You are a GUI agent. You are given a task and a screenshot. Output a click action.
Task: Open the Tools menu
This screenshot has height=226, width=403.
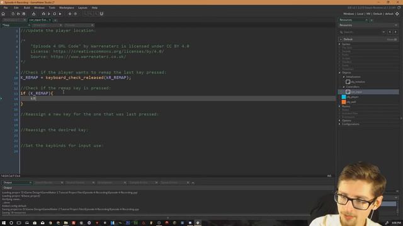pyautogui.click(x=52, y=8)
